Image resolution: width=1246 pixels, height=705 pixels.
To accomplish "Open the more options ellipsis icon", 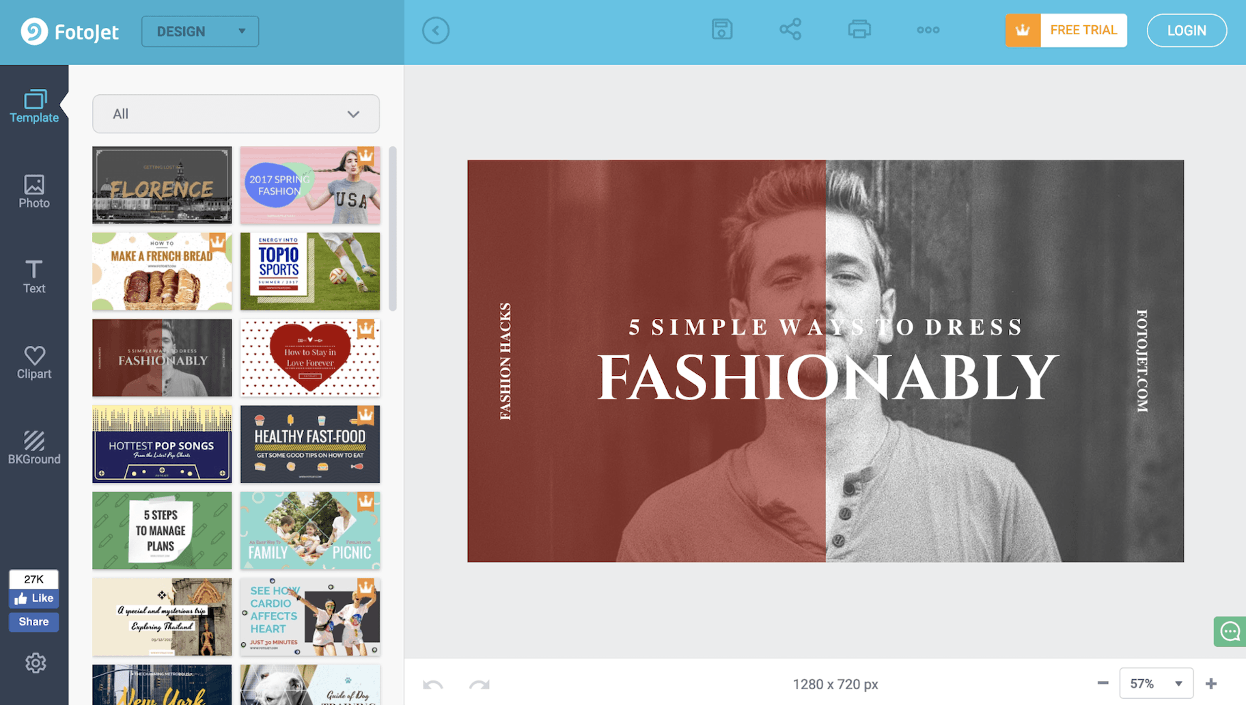I will [x=928, y=30].
